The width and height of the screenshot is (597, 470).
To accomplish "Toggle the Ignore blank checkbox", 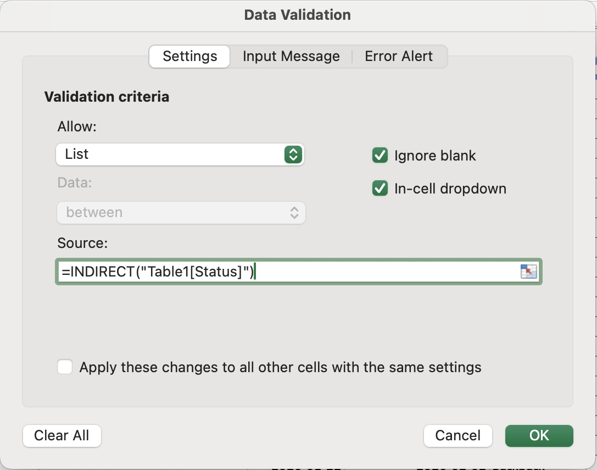I will pos(380,156).
